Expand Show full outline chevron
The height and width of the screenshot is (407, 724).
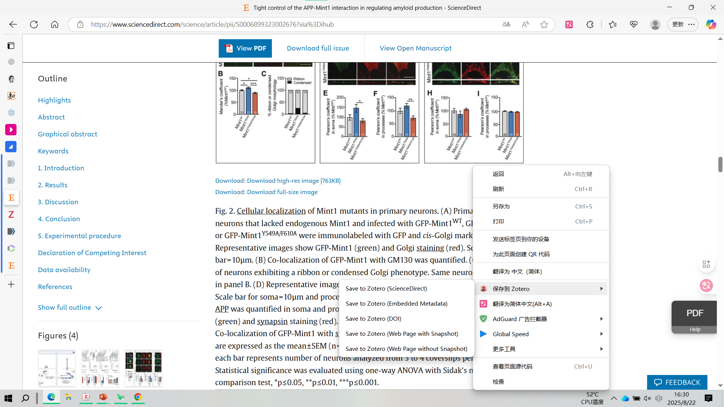[x=98, y=308]
